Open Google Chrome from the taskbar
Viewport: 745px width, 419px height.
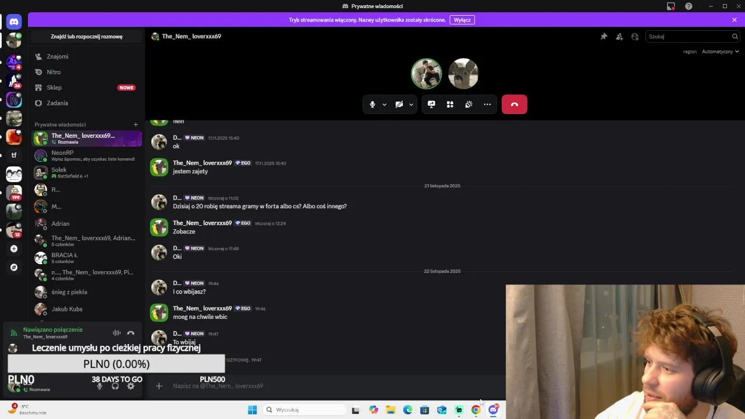click(x=476, y=410)
